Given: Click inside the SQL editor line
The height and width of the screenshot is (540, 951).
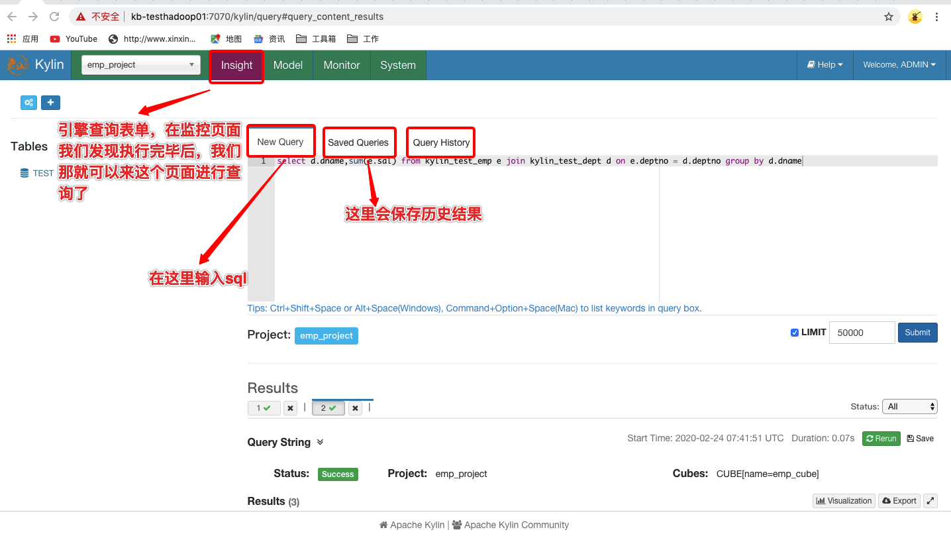Looking at the screenshot, I should [530, 160].
